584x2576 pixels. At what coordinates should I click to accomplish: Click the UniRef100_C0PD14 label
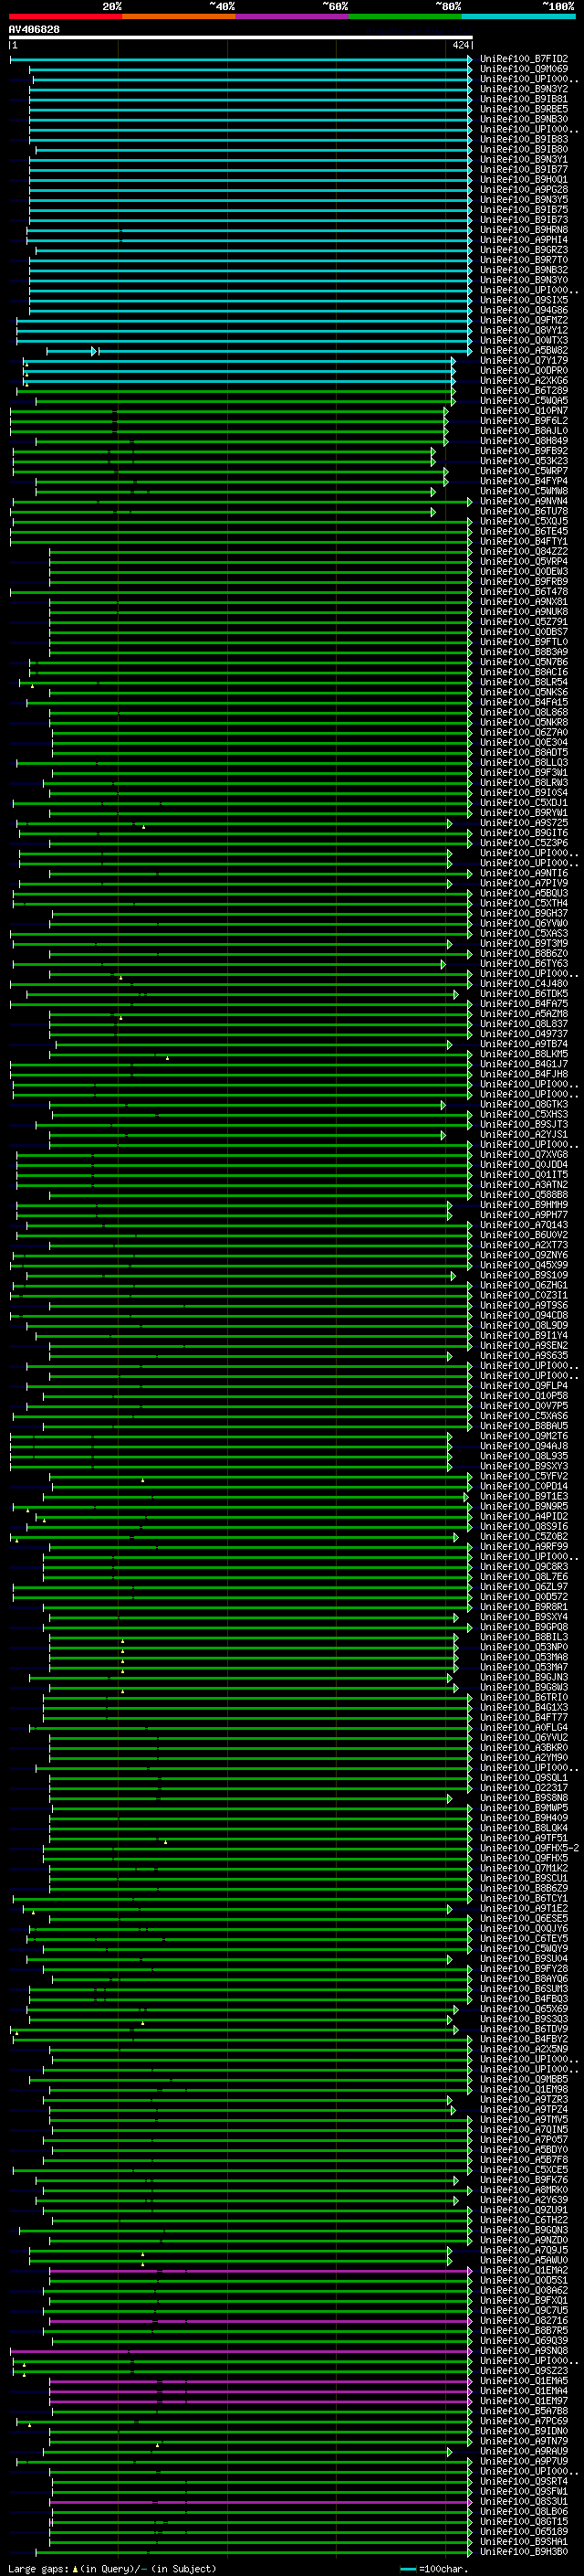[524, 1487]
